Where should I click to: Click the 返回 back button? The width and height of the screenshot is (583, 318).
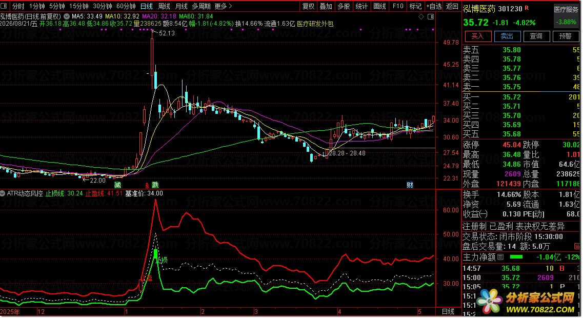tap(452, 6)
